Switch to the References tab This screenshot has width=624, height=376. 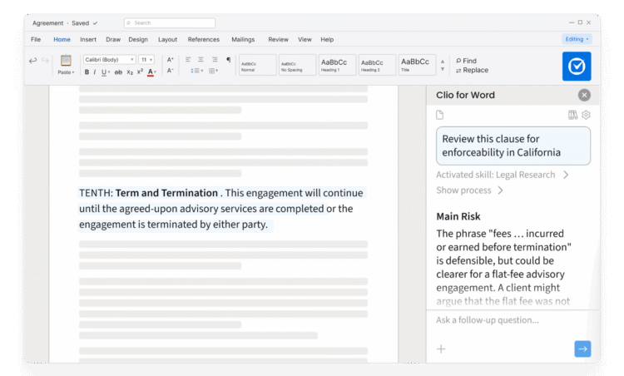(x=204, y=39)
